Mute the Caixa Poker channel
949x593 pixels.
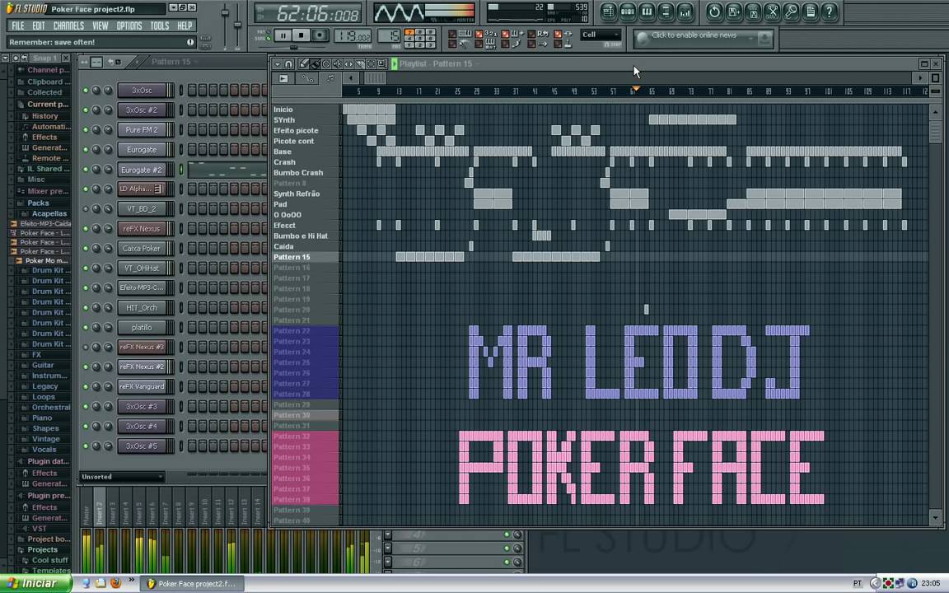click(x=86, y=248)
